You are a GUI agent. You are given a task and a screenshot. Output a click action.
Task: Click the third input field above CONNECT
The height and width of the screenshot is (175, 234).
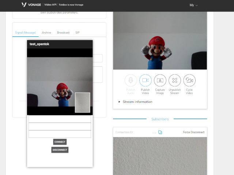(60, 134)
